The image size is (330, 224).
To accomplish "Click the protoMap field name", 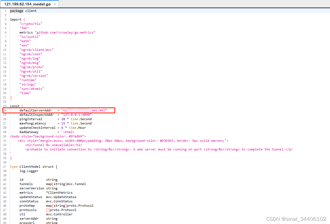I will pyautogui.click(x=27, y=206).
